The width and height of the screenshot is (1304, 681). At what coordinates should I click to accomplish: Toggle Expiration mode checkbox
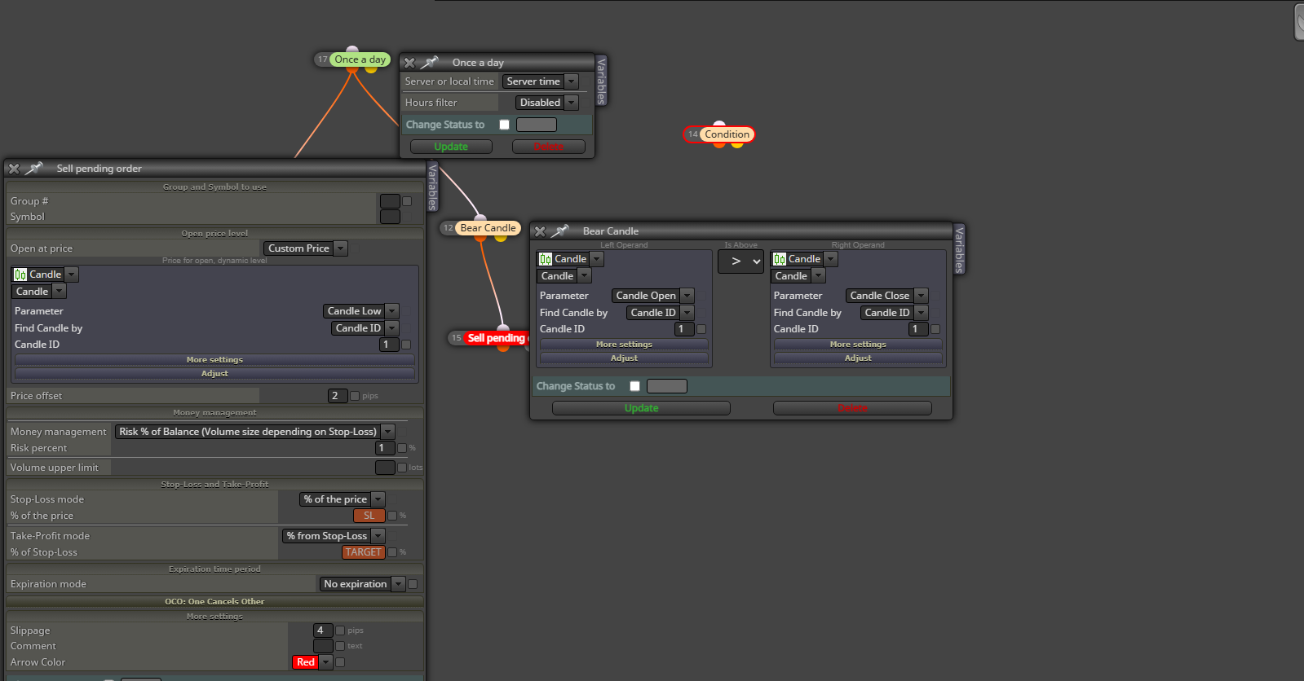413,584
